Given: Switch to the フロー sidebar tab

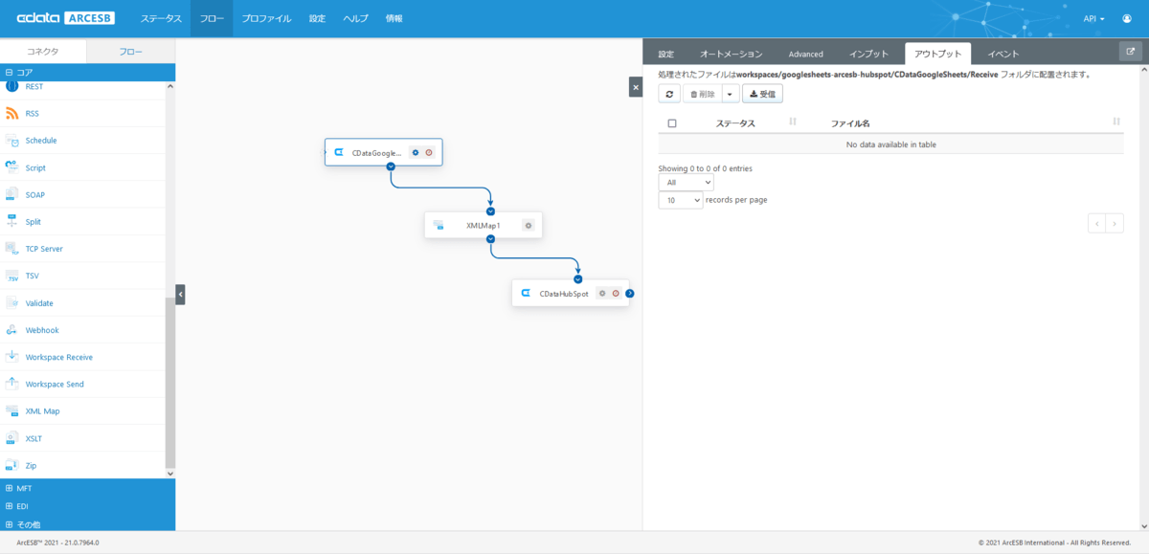Looking at the screenshot, I should [x=131, y=52].
